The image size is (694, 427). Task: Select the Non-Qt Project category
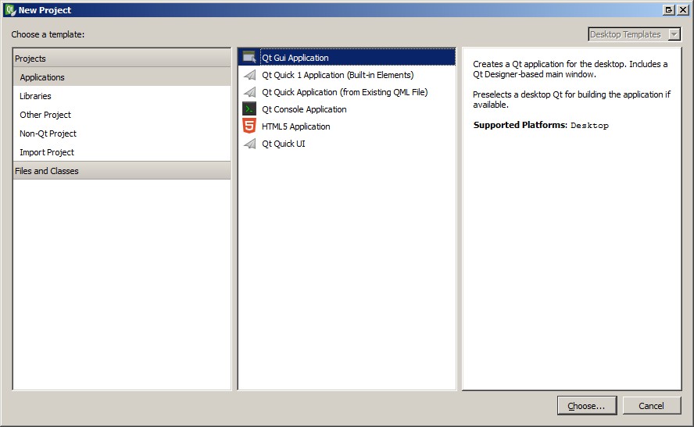(122, 133)
